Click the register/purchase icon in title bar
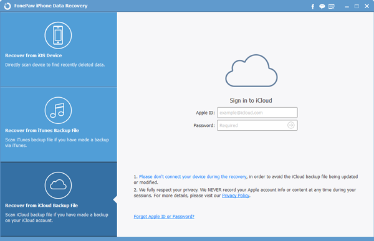The height and width of the screenshot is (241, 374). (332, 6)
